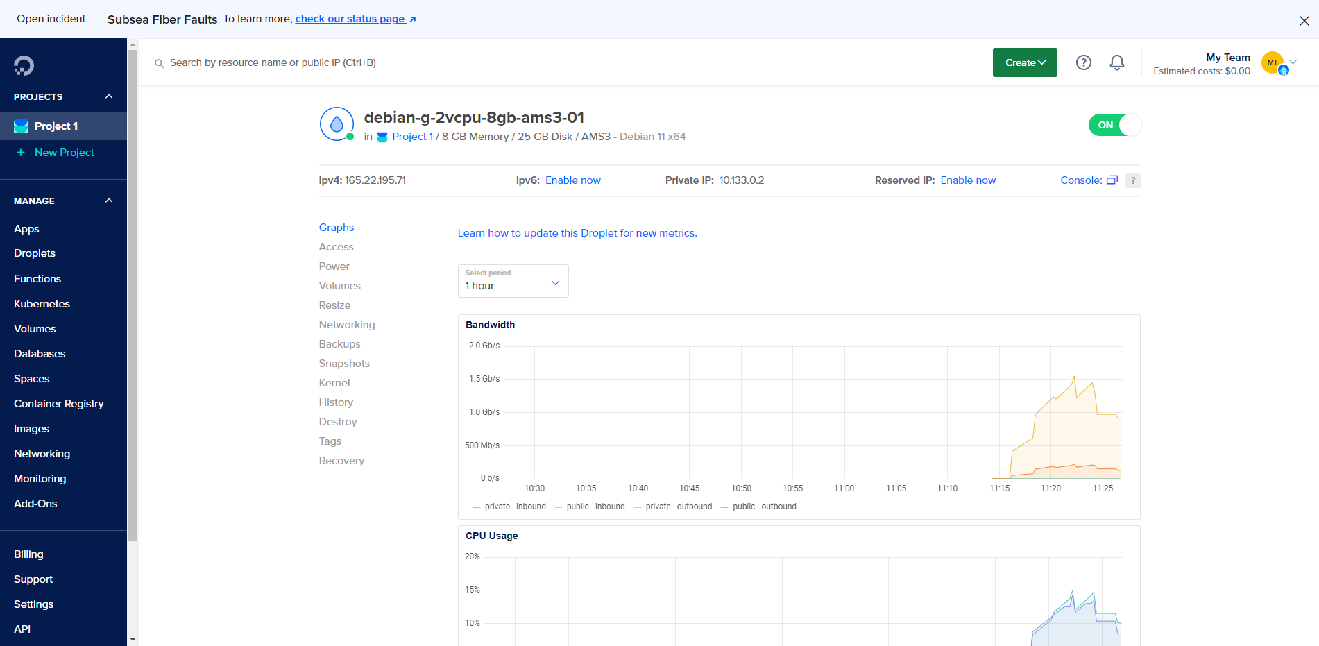Dismiss the incident banner with X

point(1304,21)
